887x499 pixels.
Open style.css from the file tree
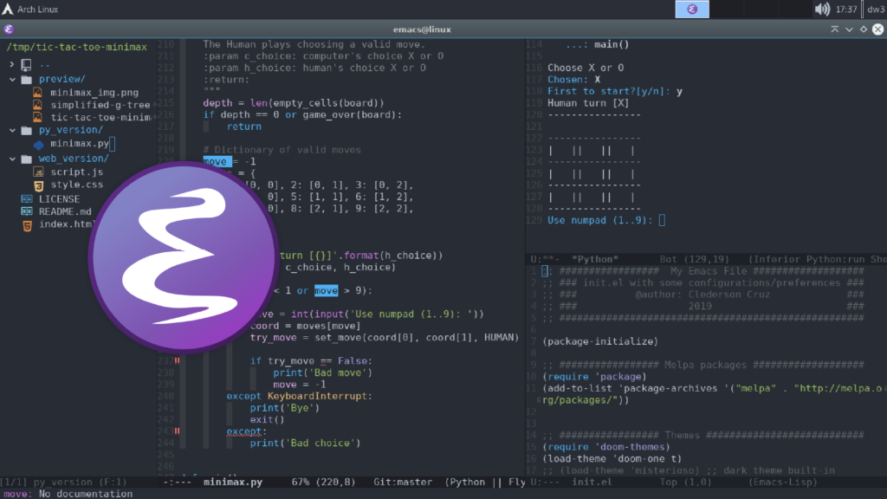[x=77, y=185]
